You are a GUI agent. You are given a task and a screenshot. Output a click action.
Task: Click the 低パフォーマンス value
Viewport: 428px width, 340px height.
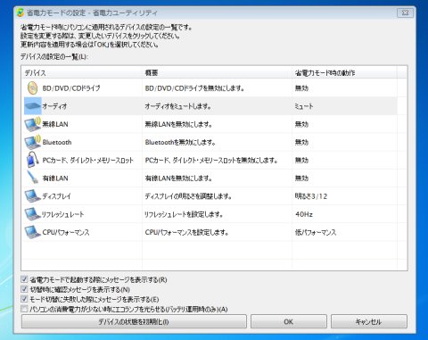[316, 232]
